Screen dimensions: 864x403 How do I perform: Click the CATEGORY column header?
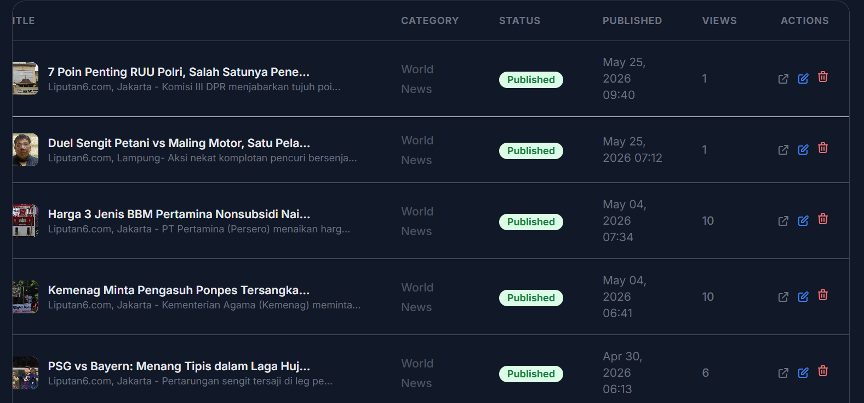click(x=430, y=21)
